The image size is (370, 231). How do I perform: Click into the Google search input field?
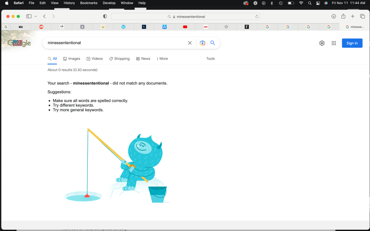(116, 43)
